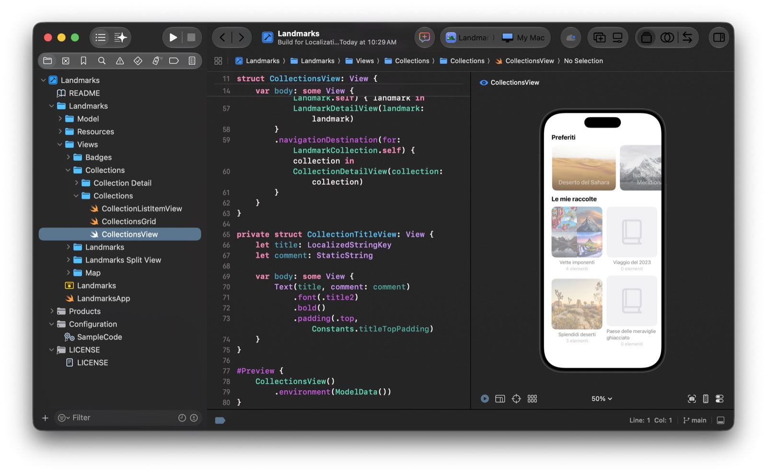The image size is (767, 474).
Task: Click the Landmarks project breadcrumb
Action: 257,61
